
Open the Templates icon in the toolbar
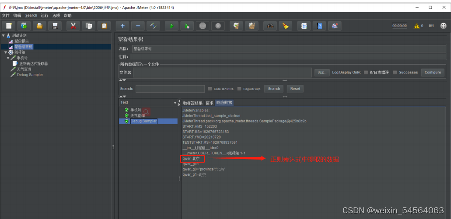pyautogui.click(x=24, y=26)
